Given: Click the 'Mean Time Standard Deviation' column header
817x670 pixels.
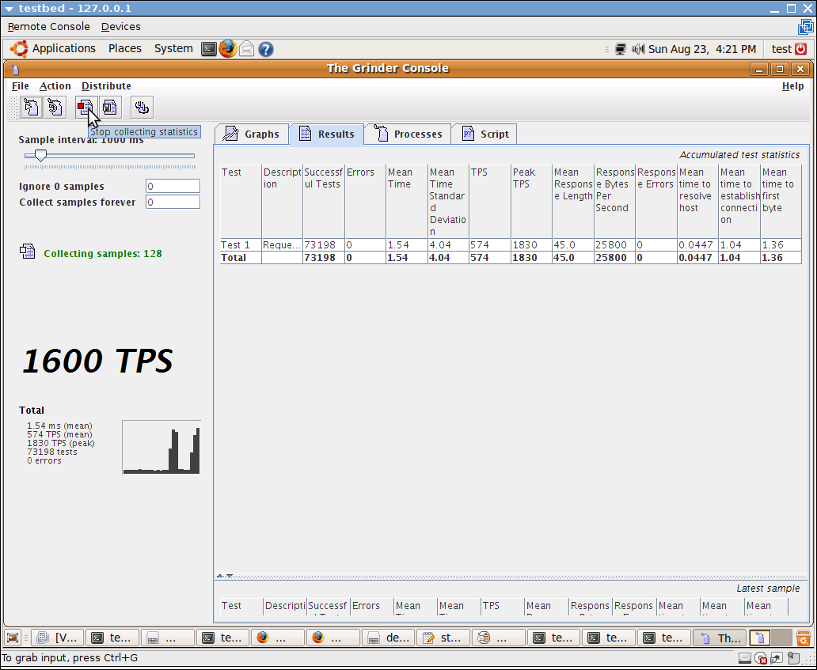Looking at the screenshot, I should click(448, 202).
